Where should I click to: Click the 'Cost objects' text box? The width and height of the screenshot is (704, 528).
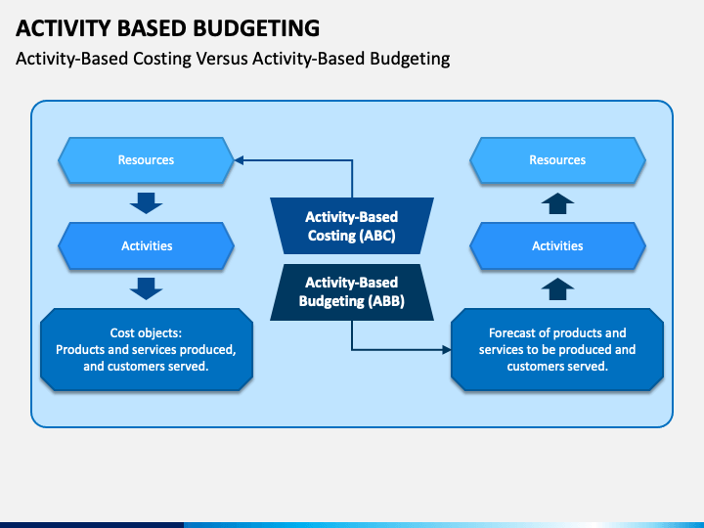[147, 349]
